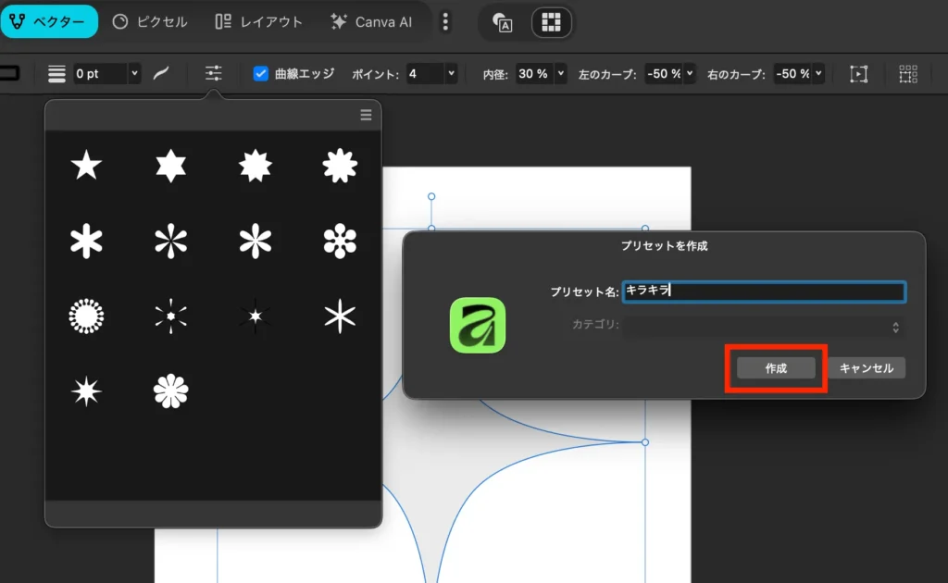The image size is (948, 583).
Task: Select the last flower preset
Action: click(170, 391)
